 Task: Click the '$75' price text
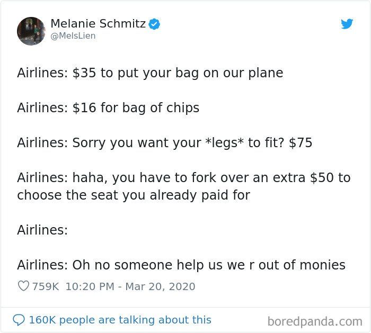[301, 143]
